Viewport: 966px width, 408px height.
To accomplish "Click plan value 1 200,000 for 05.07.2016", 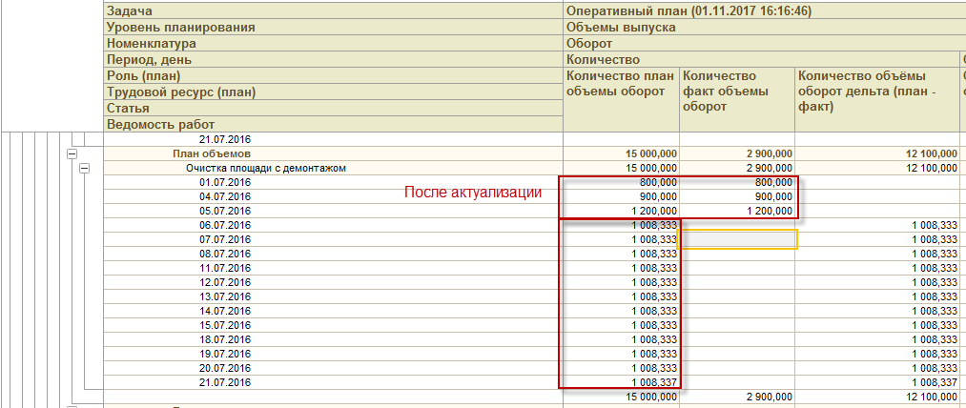I will coord(655,211).
